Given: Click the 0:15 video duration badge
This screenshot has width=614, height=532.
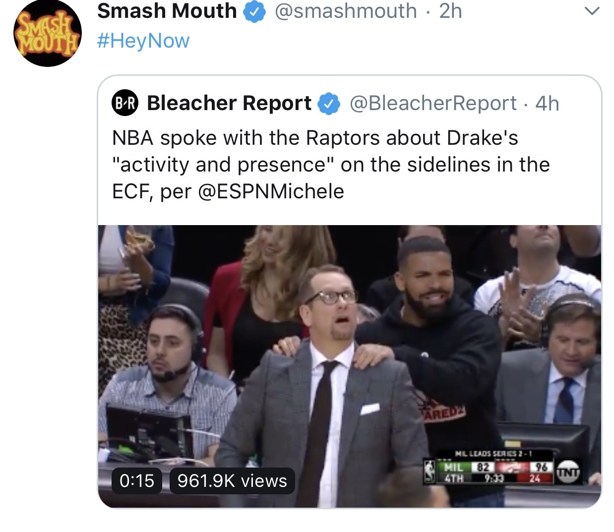Looking at the screenshot, I should 137,480.
